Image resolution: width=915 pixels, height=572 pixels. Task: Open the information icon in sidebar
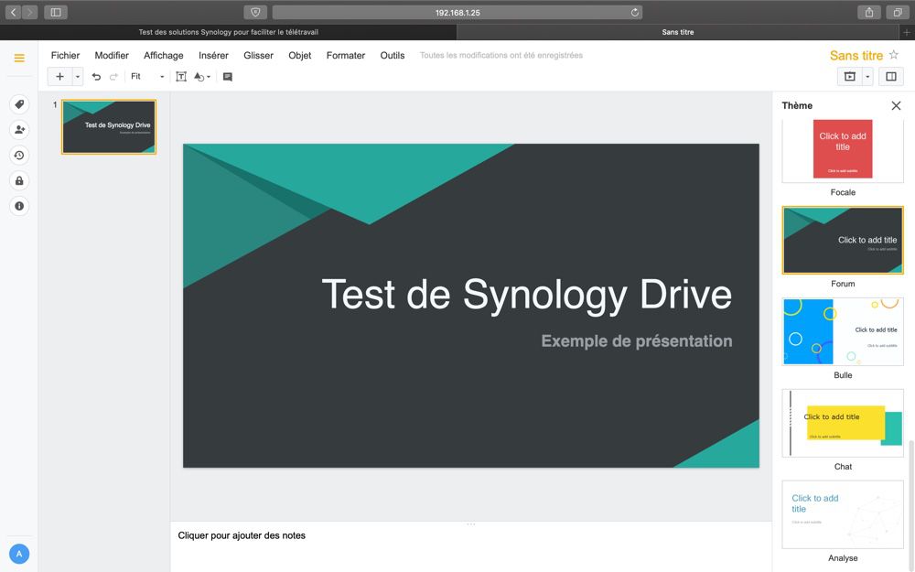click(x=19, y=206)
